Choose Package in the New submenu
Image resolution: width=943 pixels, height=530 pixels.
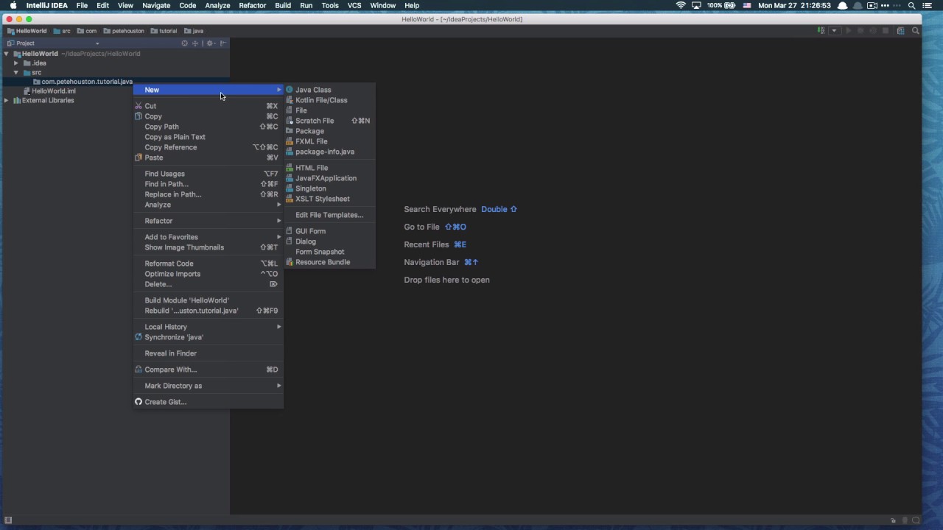(x=329, y=131)
